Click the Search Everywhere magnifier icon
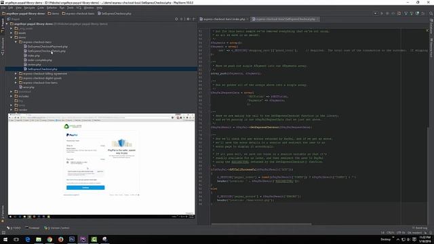The width and height of the screenshot is (434, 244). click(x=431, y=14)
